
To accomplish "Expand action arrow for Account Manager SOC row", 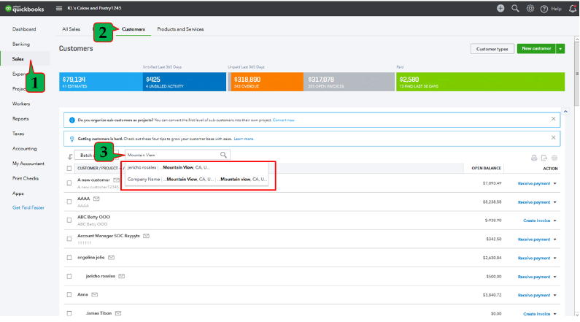I will [555, 239].
